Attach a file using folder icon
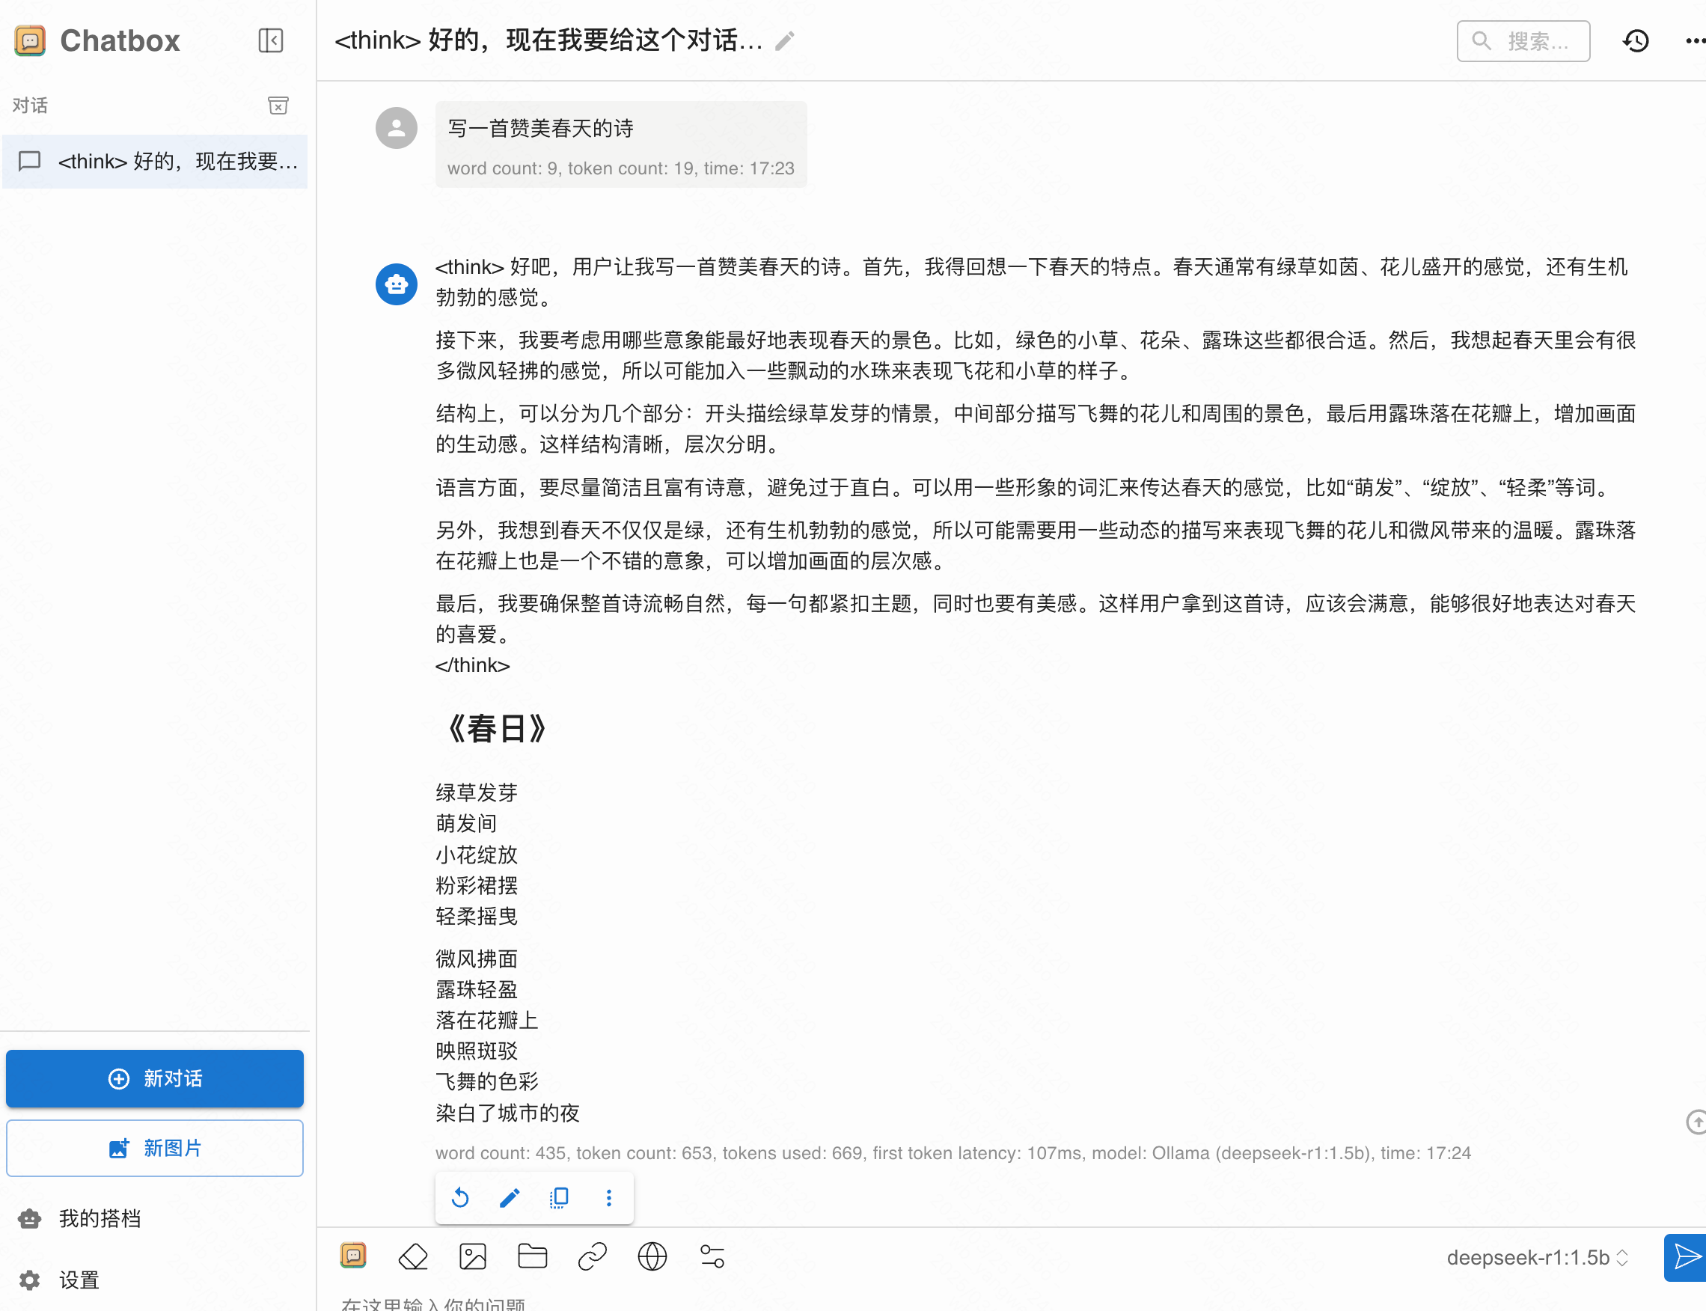The image size is (1706, 1311). 532,1256
